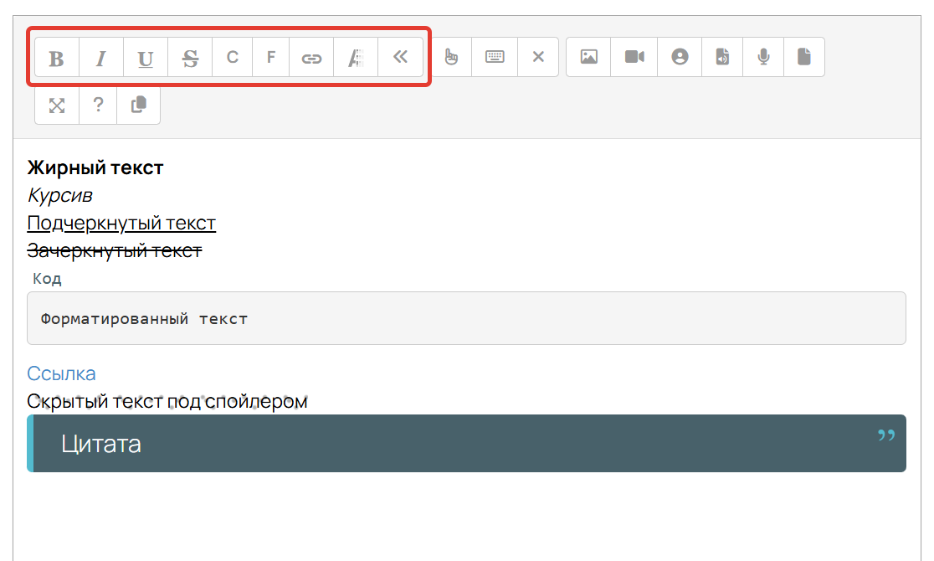934x561 pixels.
Task: Attach an audio file icon
Action: (722, 57)
